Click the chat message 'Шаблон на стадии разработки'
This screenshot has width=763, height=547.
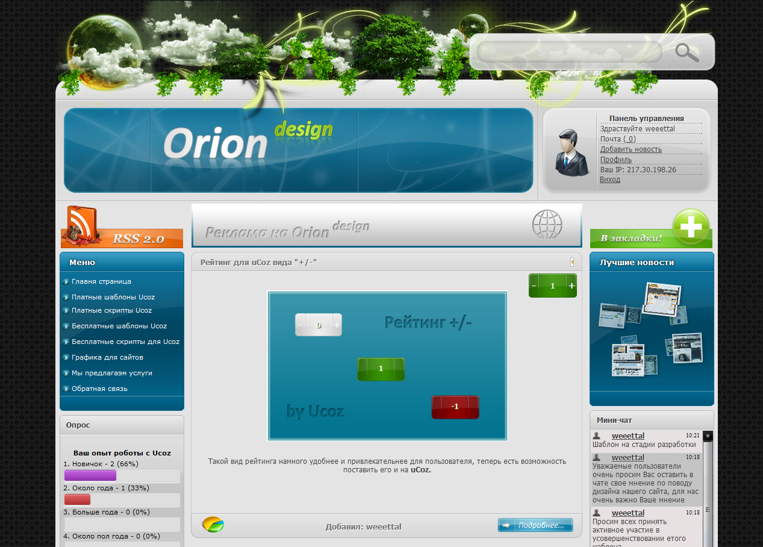[644, 445]
